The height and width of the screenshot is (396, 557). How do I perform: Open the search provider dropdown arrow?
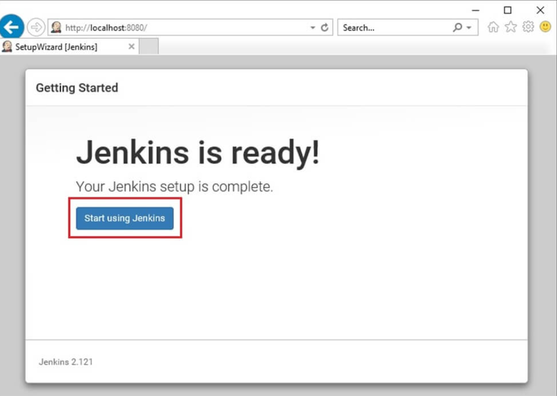[469, 28]
